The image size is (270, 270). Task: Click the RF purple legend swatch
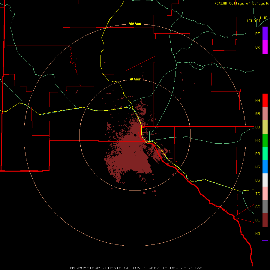(265, 34)
